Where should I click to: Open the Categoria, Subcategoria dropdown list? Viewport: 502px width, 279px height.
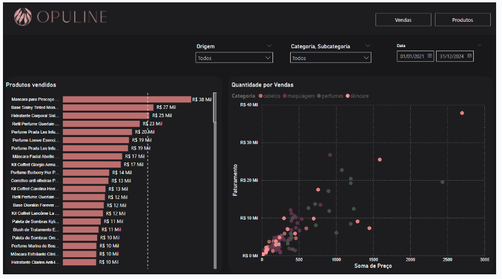[330, 58]
